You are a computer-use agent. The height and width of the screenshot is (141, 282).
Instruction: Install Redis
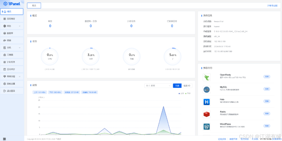pyautogui.click(x=267, y=114)
